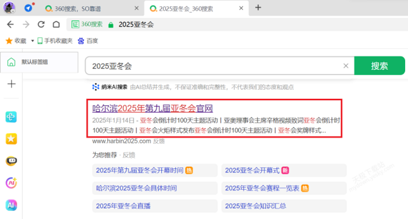Click the user avatar icon
Screen dimensions: 408x219
[x=9, y=8]
